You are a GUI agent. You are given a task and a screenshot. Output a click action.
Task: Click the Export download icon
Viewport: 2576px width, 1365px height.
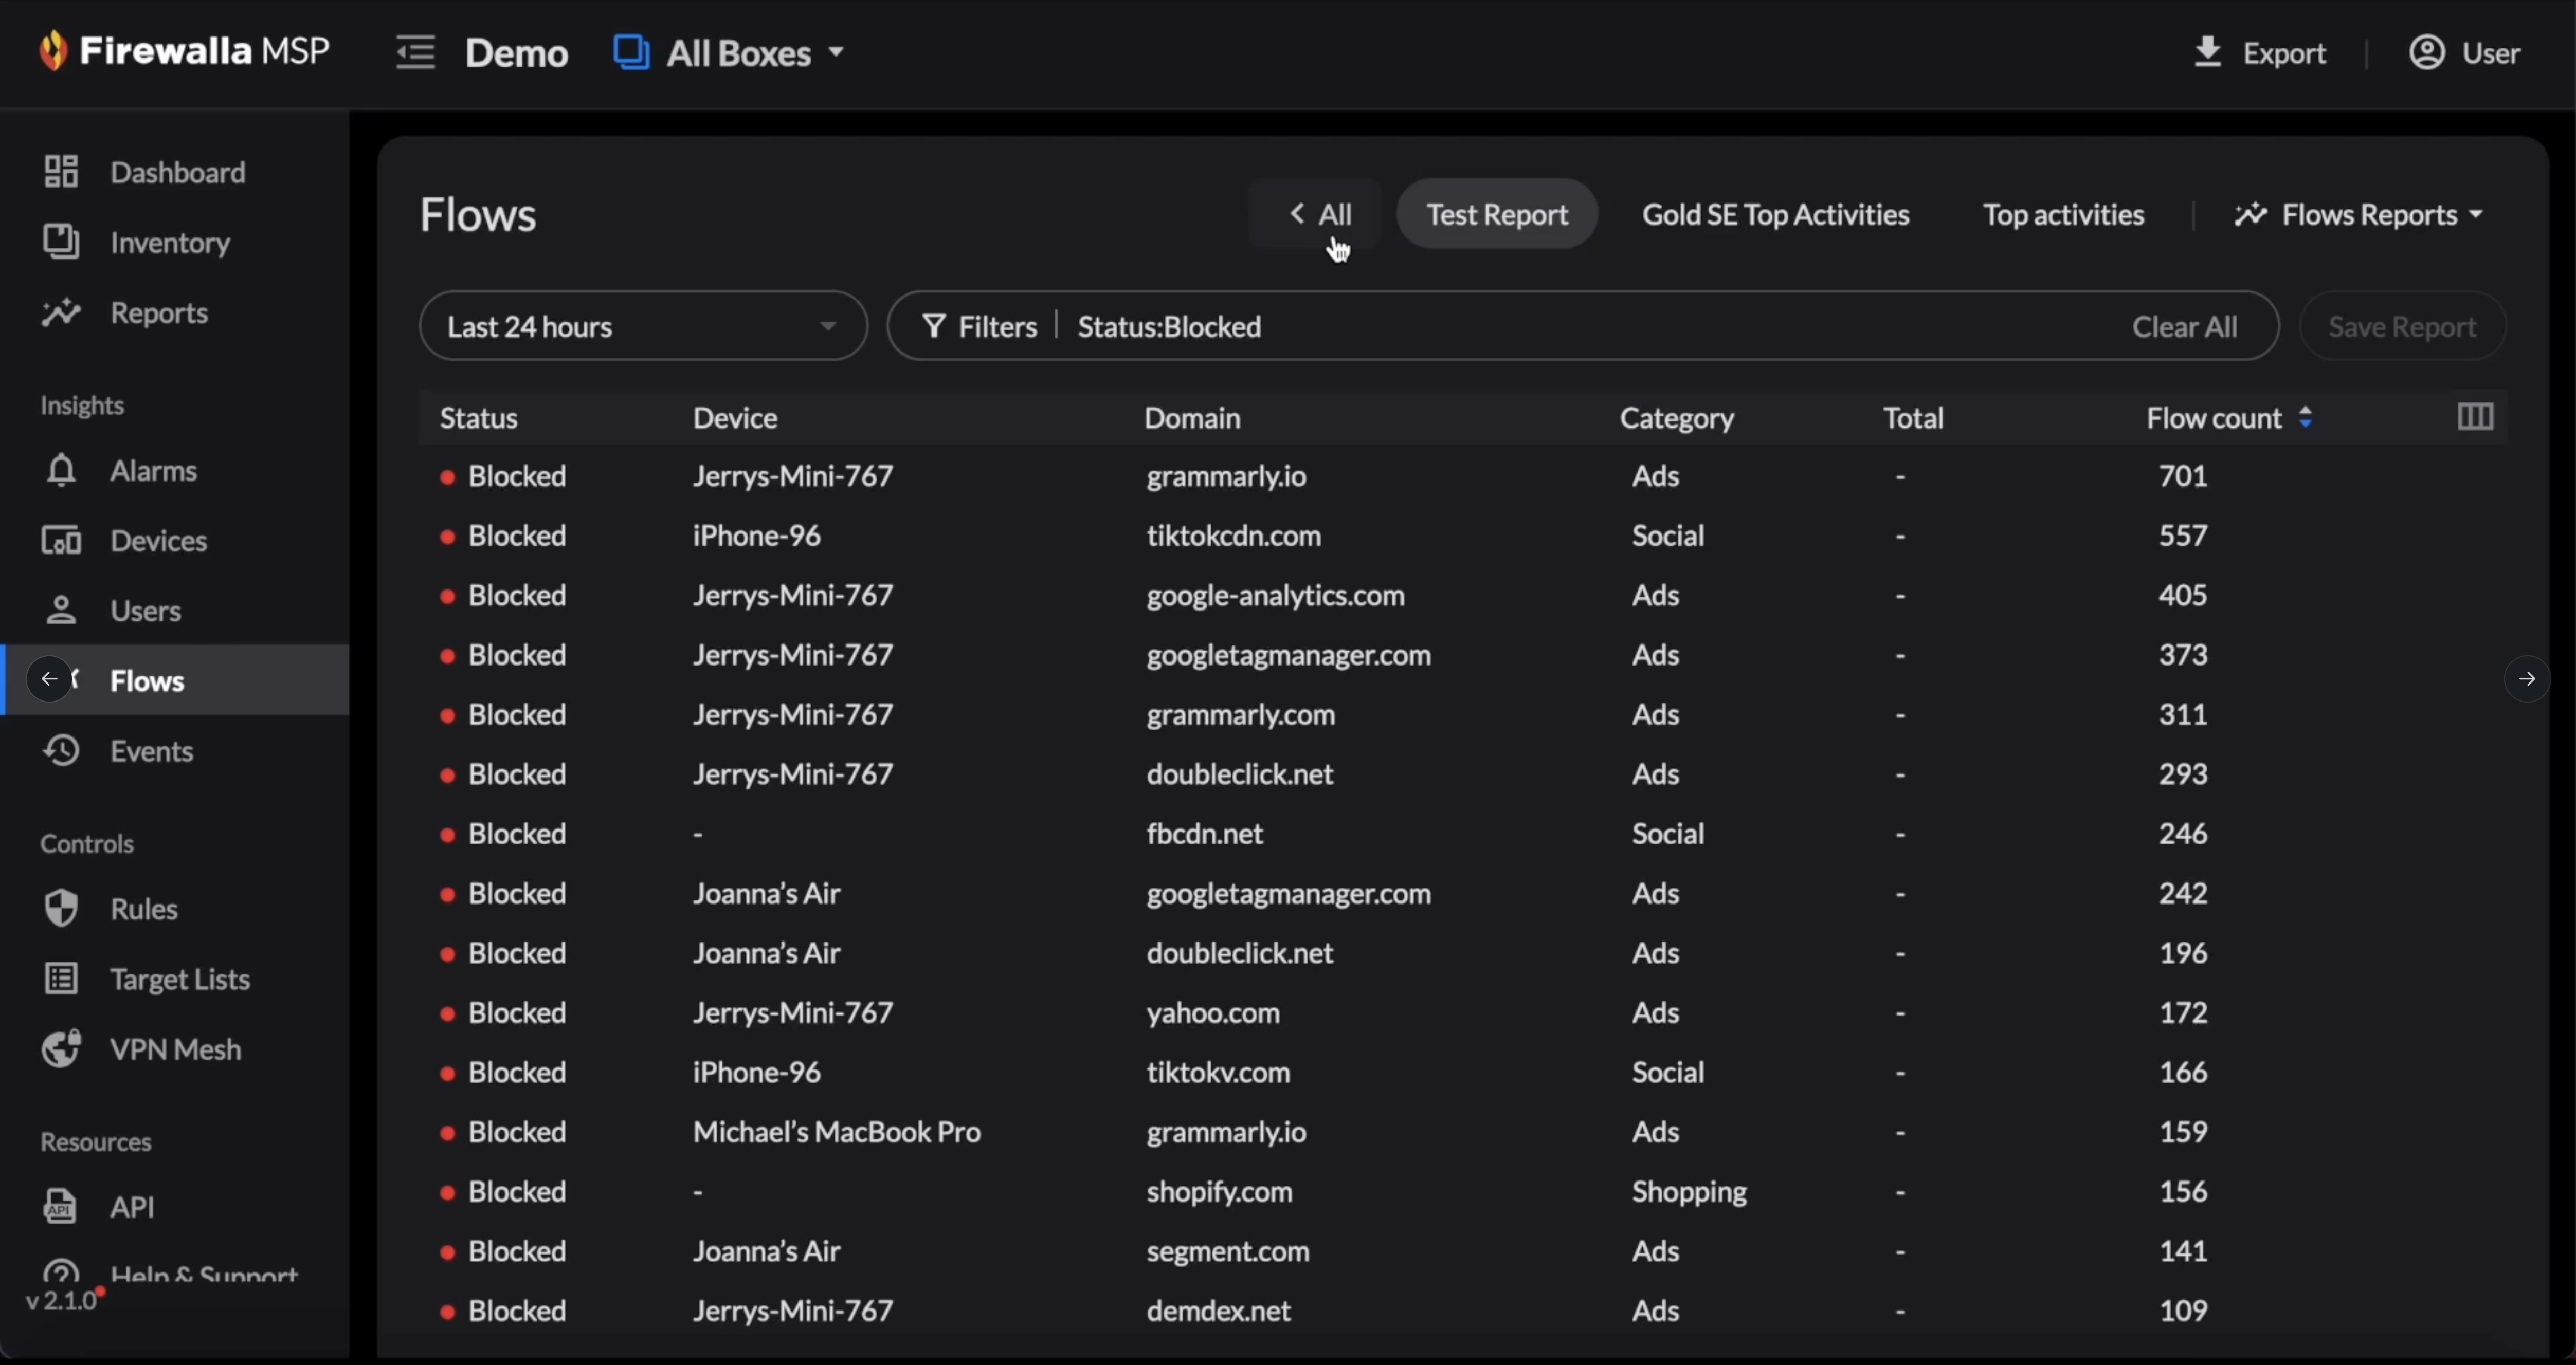coord(2207,51)
